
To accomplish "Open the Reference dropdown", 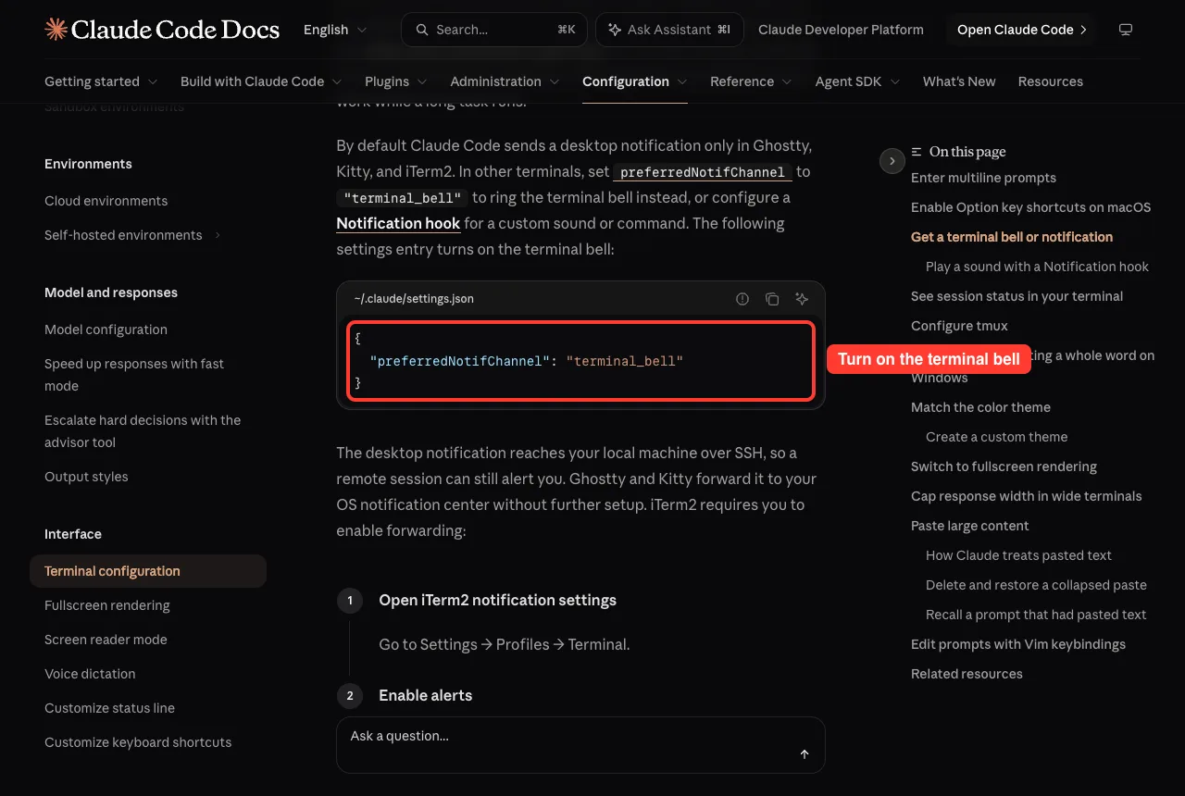I will (x=751, y=81).
